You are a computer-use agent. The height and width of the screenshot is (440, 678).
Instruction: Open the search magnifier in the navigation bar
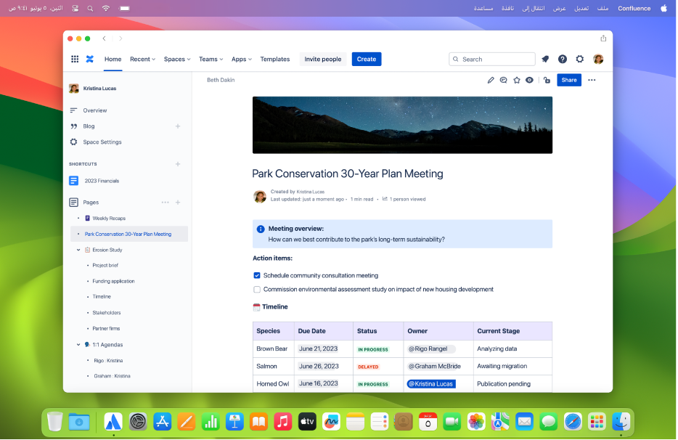pyautogui.click(x=456, y=59)
